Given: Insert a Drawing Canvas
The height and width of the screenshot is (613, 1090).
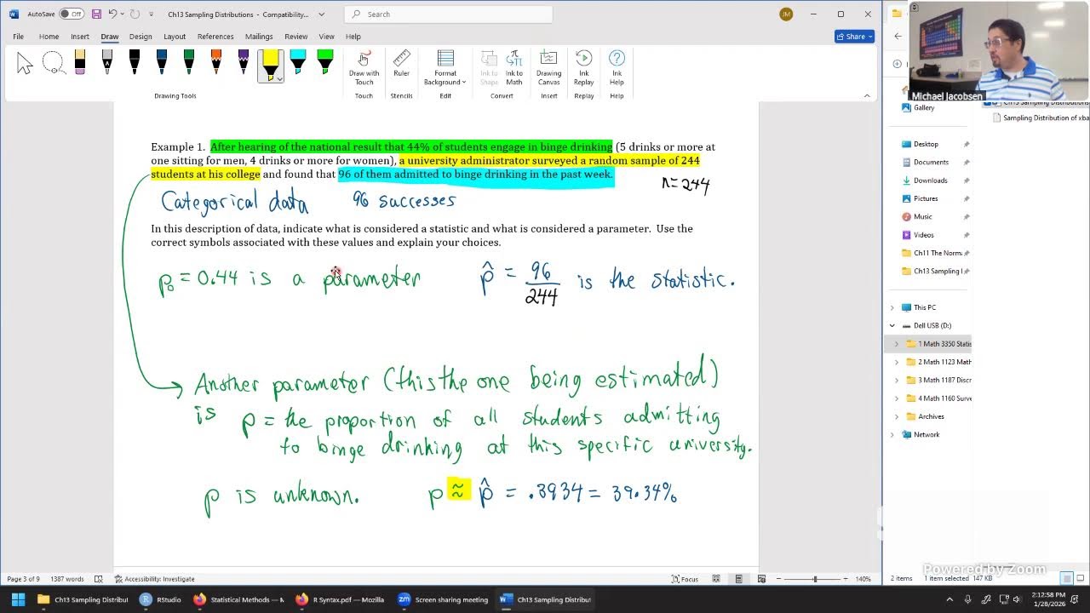Looking at the screenshot, I should (x=548, y=68).
